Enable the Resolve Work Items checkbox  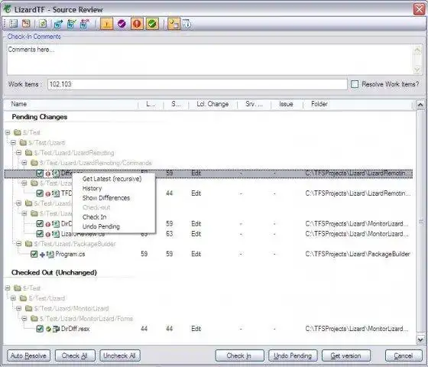(x=355, y=84)
